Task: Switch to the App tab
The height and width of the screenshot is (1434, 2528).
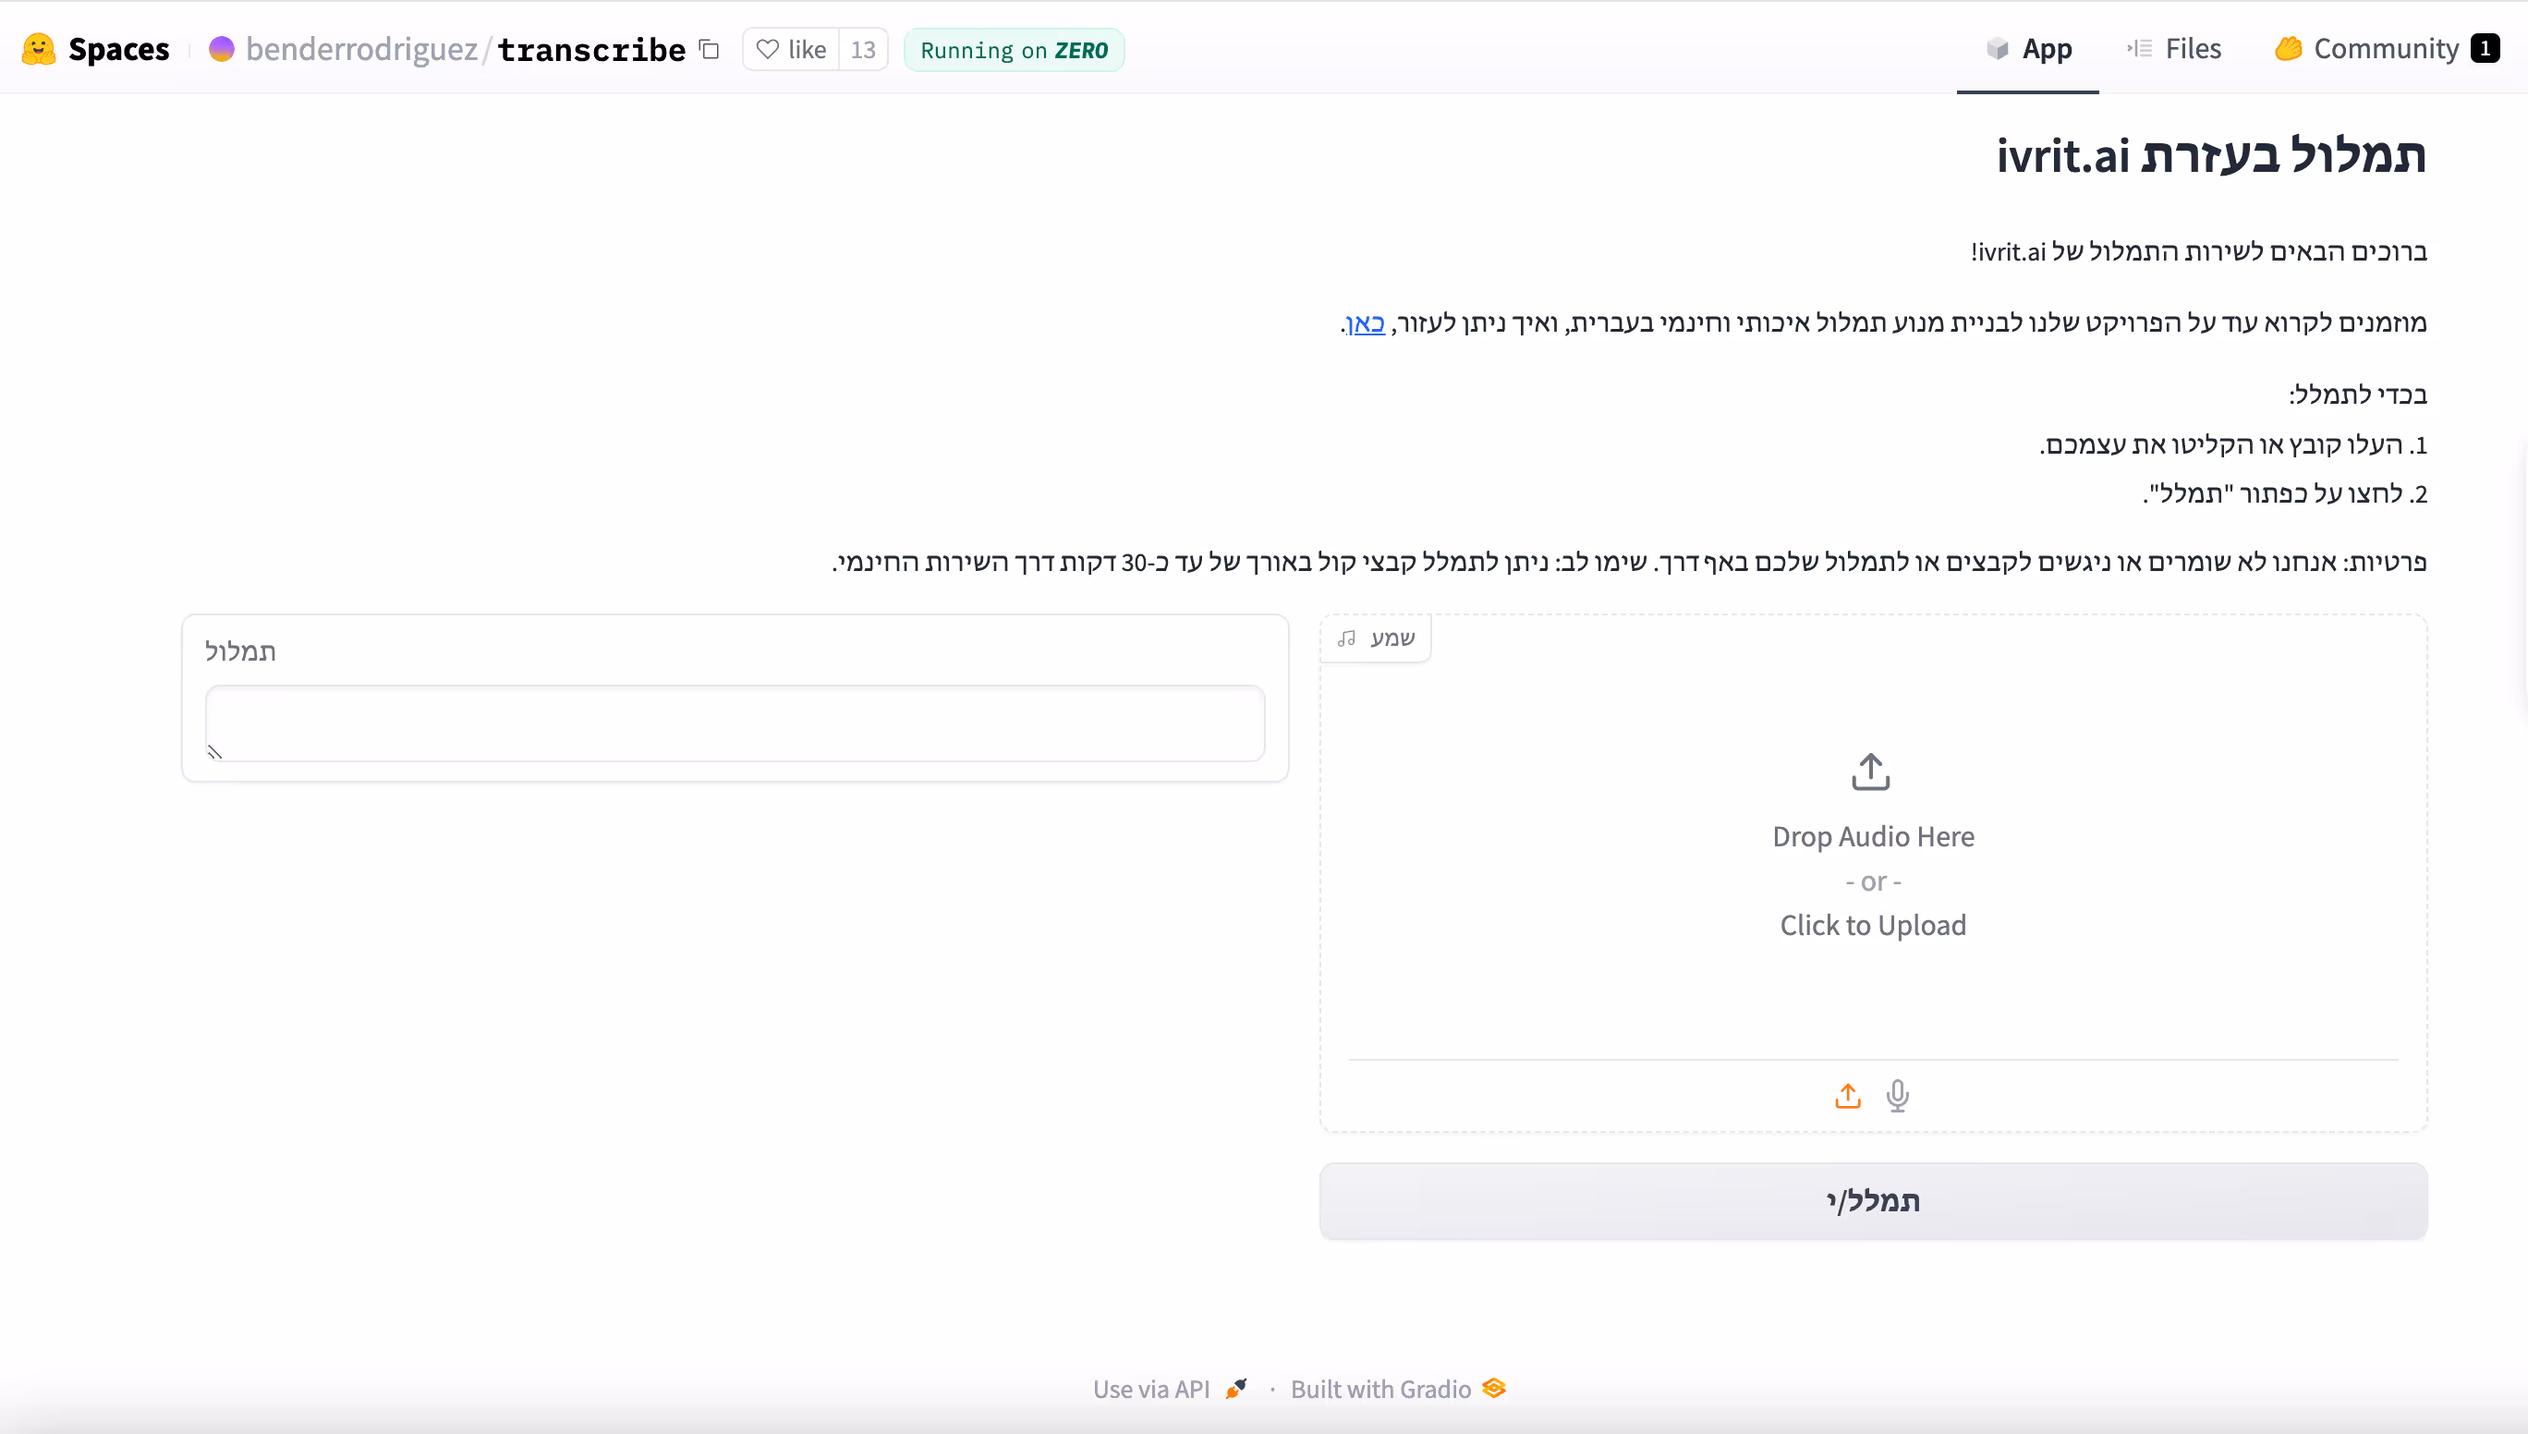Action: click(2028, 48)
